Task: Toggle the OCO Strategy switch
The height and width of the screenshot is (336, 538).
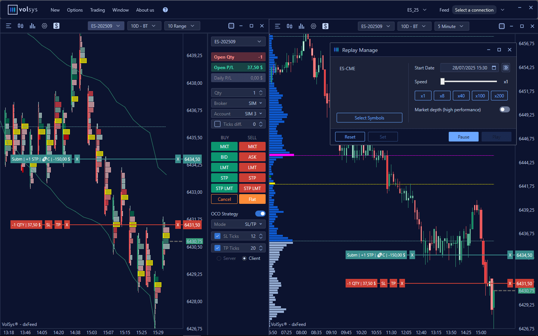Action: point(260,214)
